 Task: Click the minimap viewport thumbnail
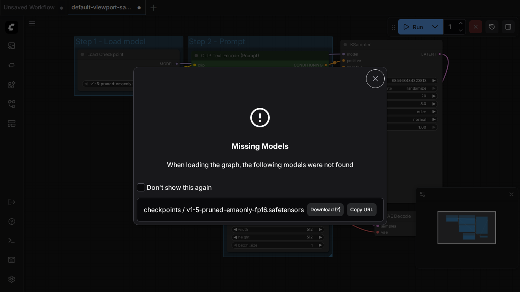coord(467,228)
